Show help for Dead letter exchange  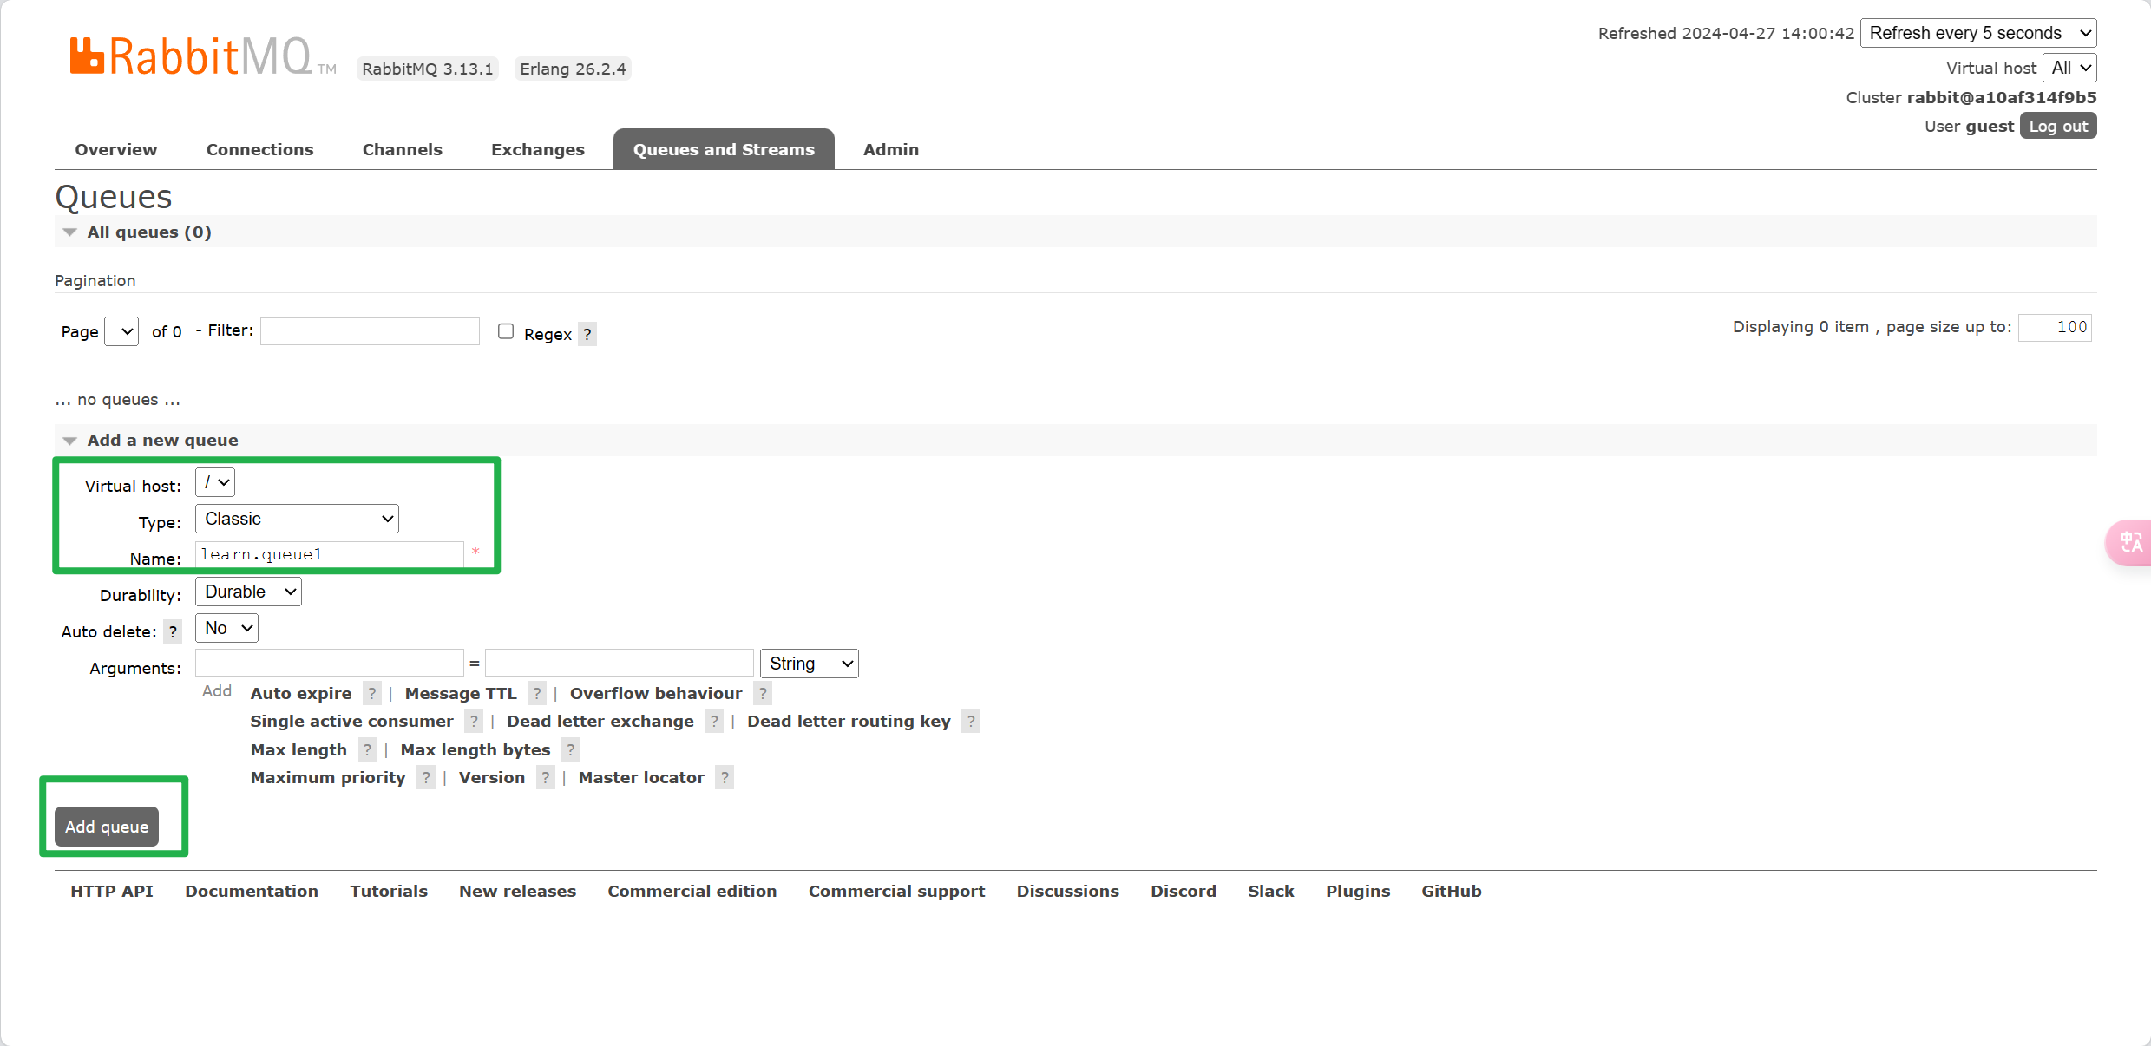[714, 721]
